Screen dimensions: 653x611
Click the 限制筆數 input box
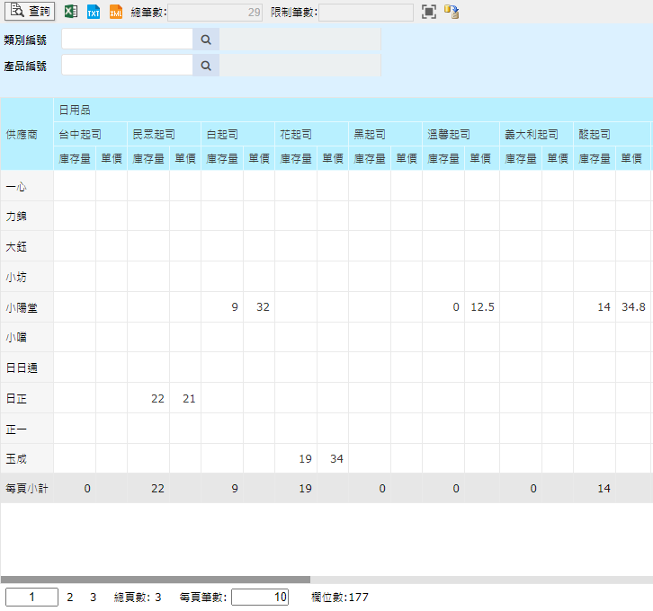tap(366, 13)
